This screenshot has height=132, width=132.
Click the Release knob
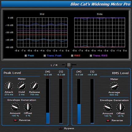point(34,86)
